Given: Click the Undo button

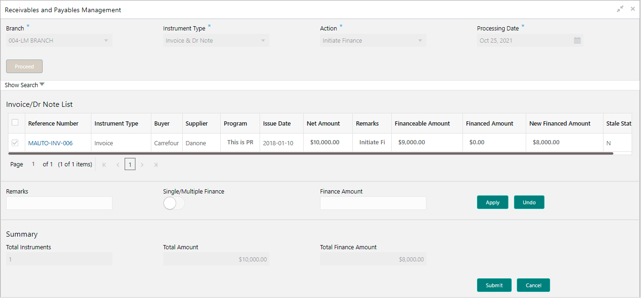Looking at the screenshot, I should 529,202.
